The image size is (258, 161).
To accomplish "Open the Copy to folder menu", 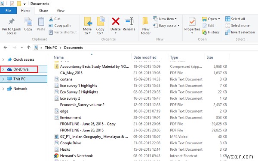I will (100, 26).
